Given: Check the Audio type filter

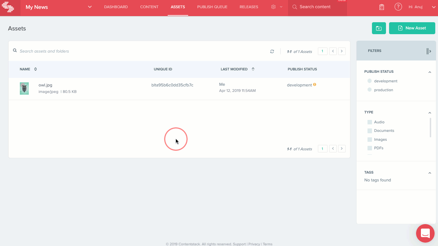Looking at the screenshot, I should pyautogui.click(x=370, y=122).
